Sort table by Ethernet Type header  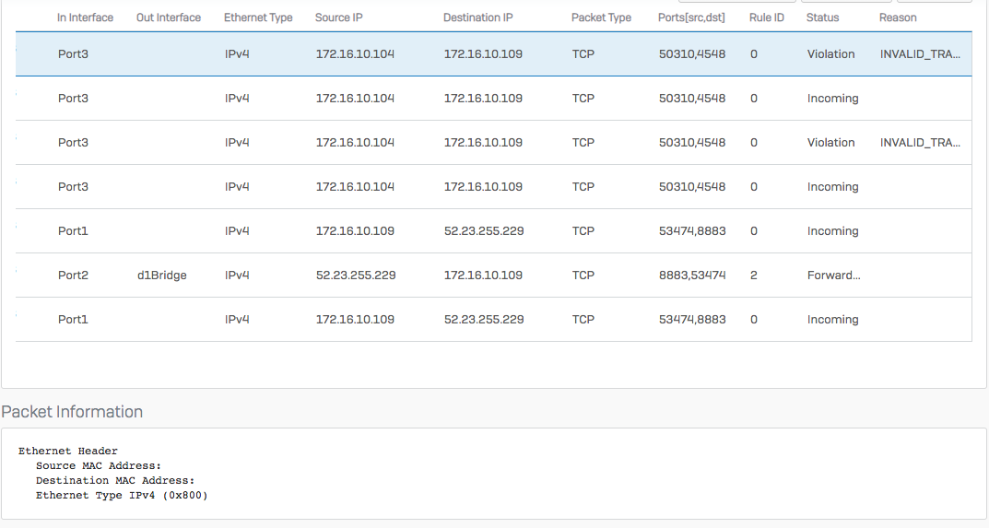coord(259,18)
